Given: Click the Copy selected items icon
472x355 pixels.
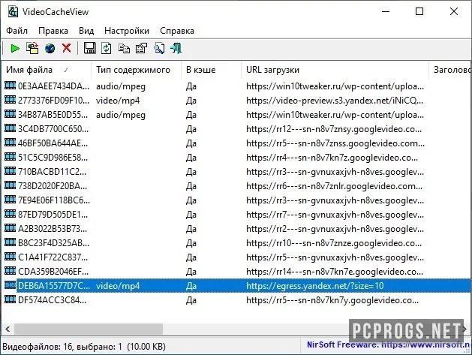Looking at the screenshot, I should point(124,48).
